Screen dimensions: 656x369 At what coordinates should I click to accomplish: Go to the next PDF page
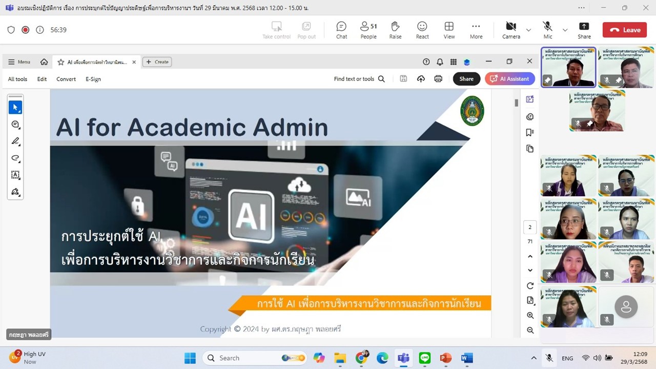530,270
